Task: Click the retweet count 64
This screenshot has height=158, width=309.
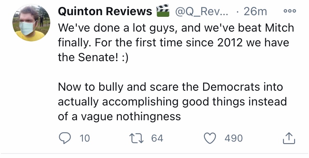Action: click(x=157, y=138)
